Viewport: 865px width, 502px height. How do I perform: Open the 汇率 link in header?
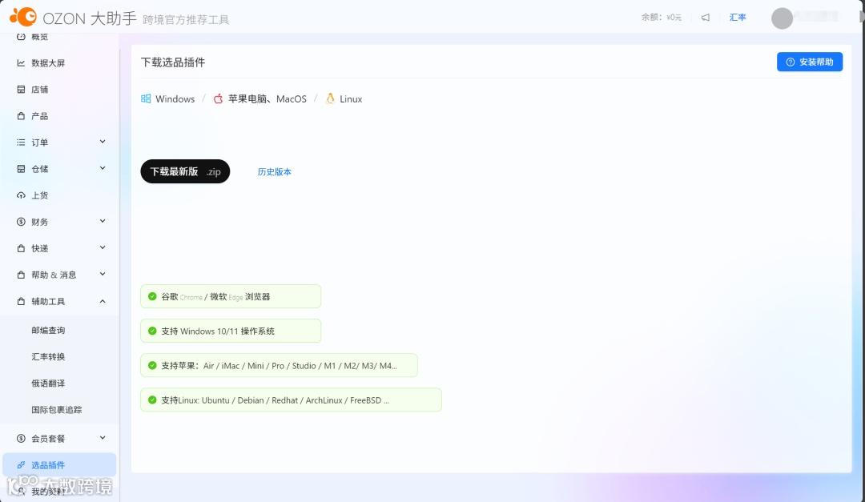[x=738, y=18]
